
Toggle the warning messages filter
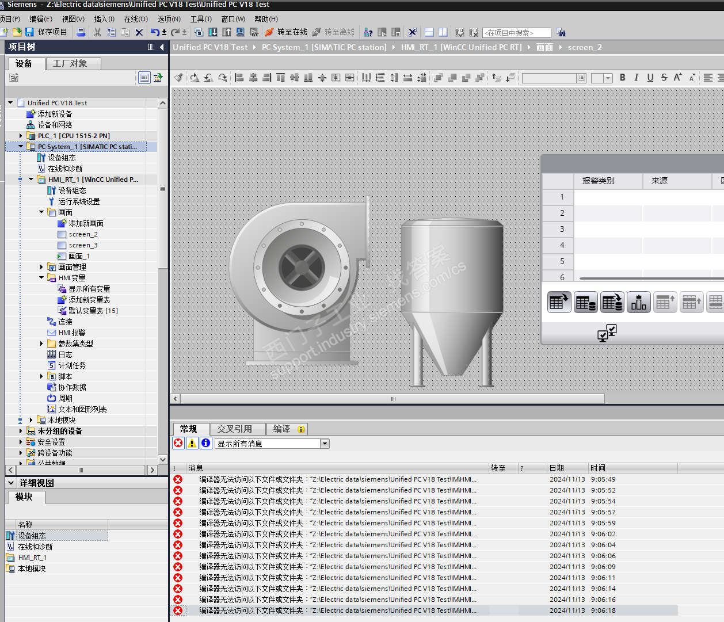(x=192, y=443)
